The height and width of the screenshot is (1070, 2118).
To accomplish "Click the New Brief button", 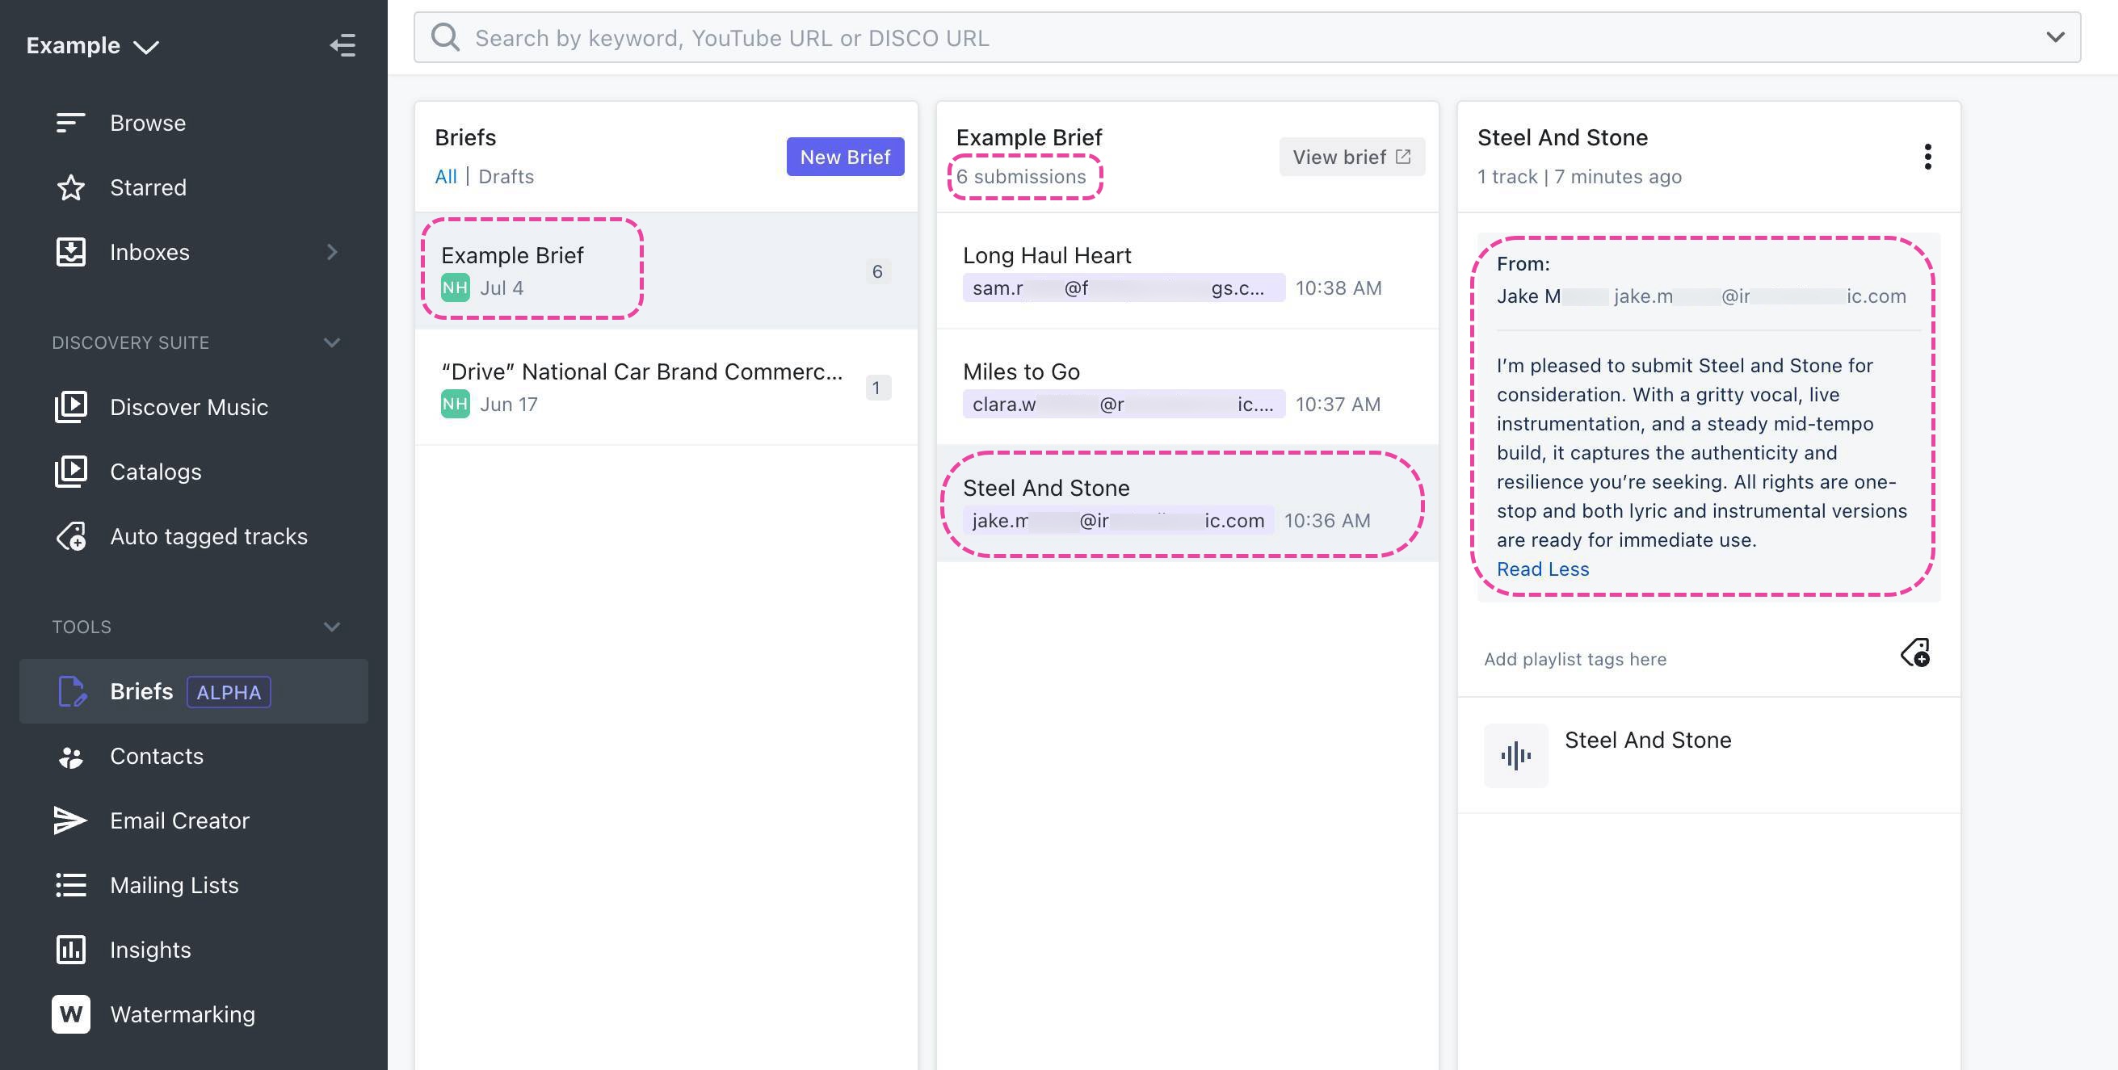I will tap(844, 156).
